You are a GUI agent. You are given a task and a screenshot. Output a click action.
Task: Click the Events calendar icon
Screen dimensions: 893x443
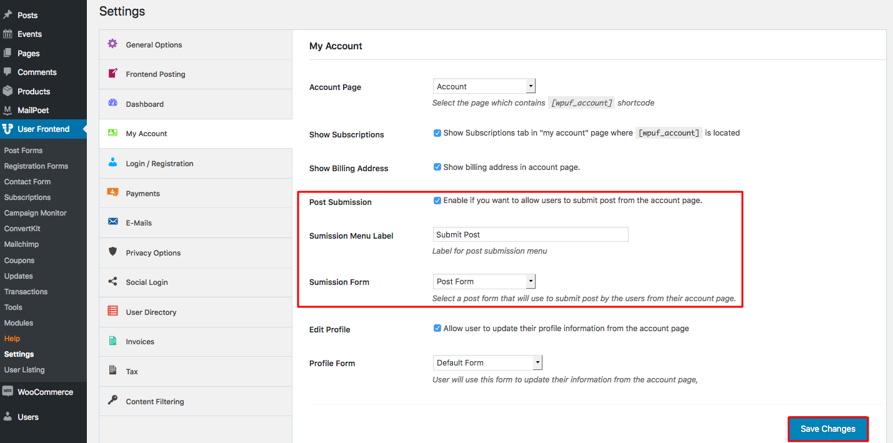click(x=7, y=34)
